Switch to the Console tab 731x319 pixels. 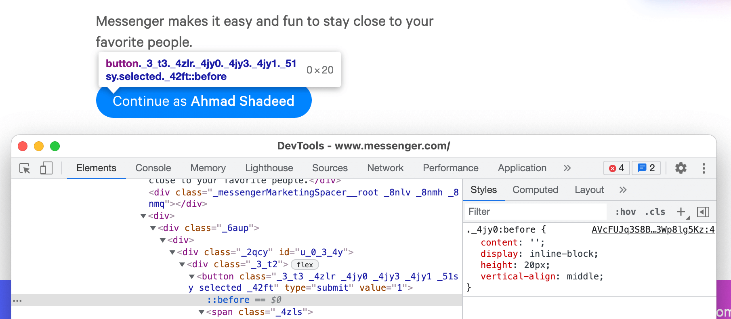click(x=153, y=168)
